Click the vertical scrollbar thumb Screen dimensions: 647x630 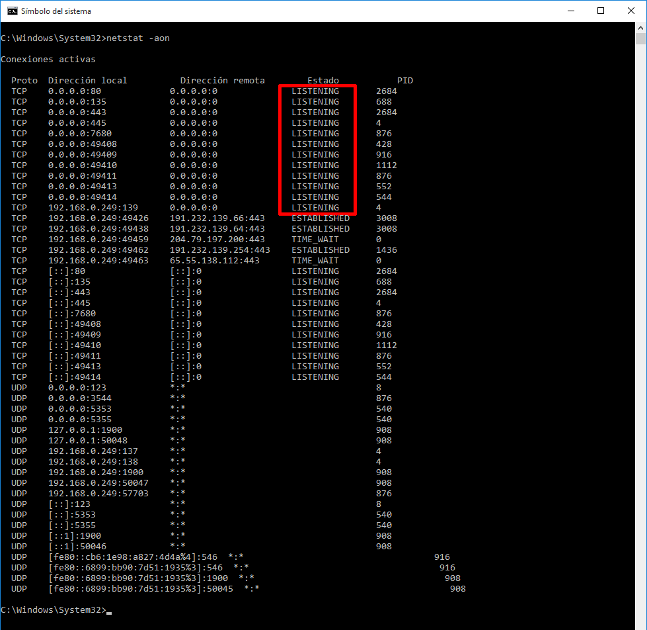click(640, 39)
